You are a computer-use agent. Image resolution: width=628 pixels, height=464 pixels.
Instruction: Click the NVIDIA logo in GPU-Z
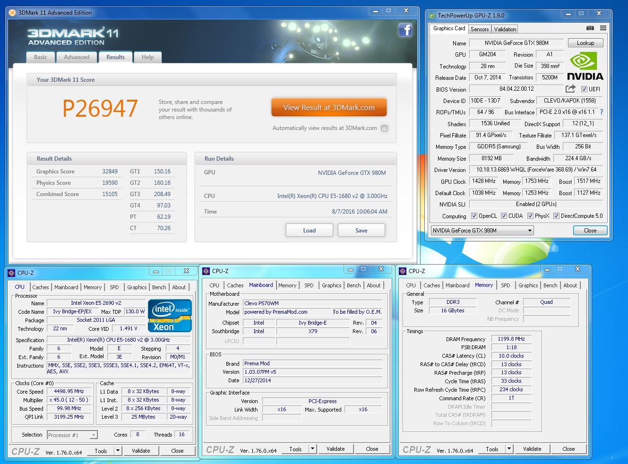(x=585, y=67)
